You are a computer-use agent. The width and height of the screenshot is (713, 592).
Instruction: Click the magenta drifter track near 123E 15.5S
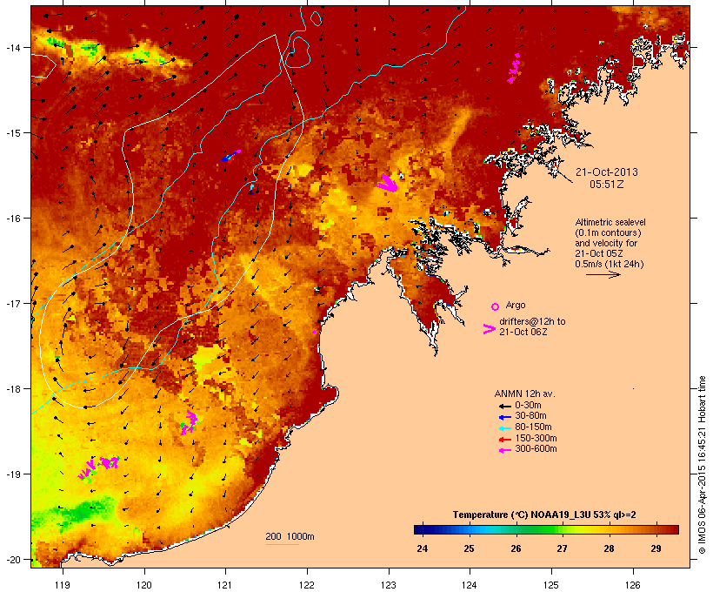pos(387,183)
